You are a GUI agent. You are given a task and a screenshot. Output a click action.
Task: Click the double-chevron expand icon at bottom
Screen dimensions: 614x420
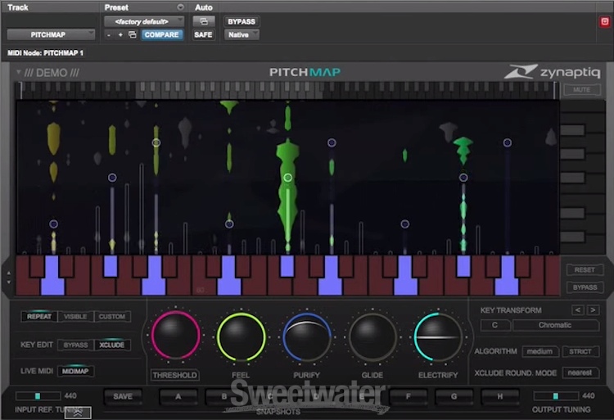pos(78,413)
